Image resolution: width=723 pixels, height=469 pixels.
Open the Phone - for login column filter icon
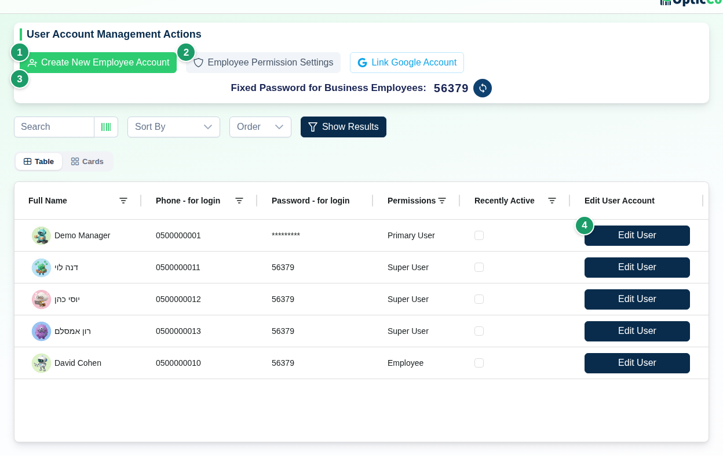(239, 201)
